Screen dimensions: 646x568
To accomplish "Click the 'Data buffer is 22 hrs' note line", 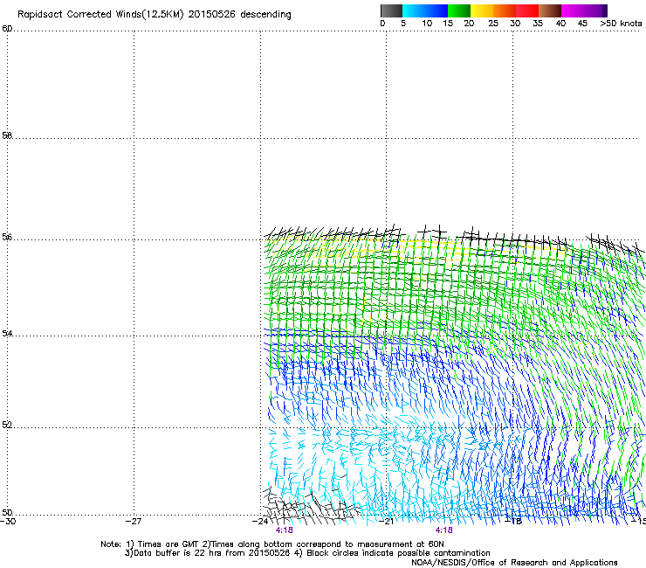I will [x=307, y=553].
